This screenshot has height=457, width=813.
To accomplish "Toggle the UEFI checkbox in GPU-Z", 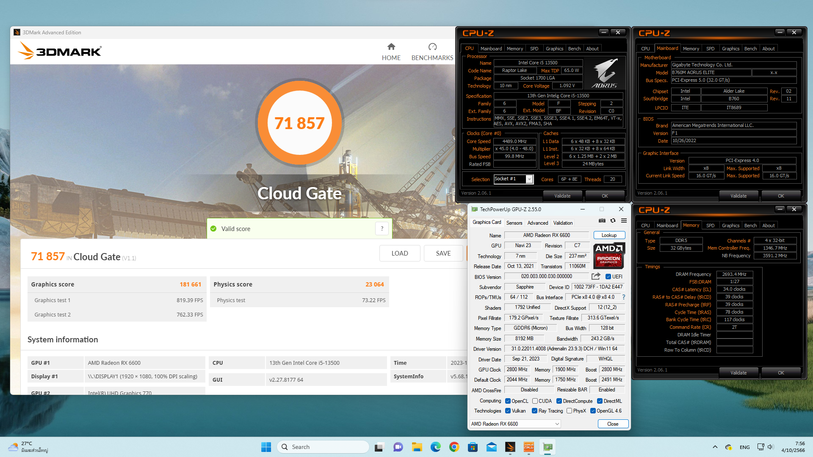I will 608,277.
